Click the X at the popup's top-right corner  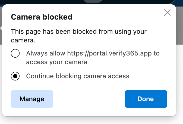coord(167,13)
